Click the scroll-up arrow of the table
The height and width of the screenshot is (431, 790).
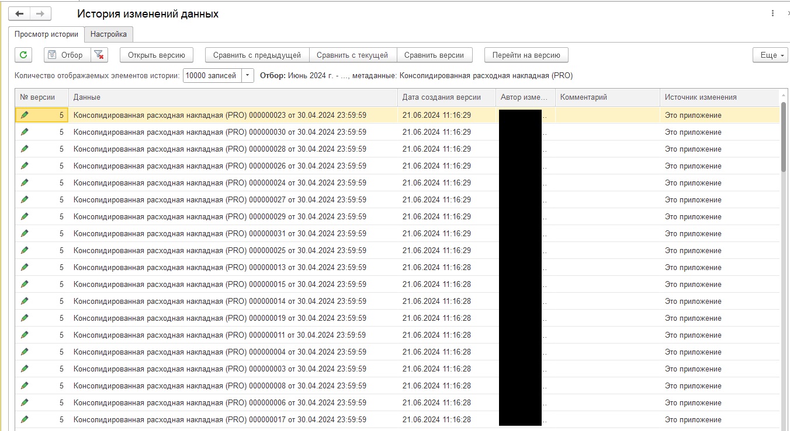[x=783, y=95]
